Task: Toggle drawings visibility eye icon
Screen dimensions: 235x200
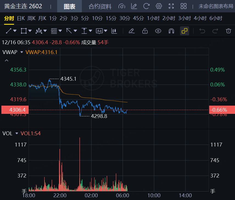Action: coord(158,31)
